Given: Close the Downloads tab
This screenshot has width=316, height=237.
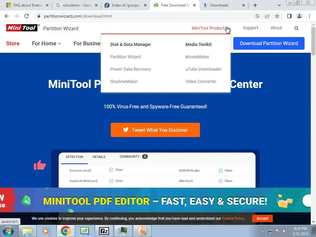Looking at the screenshot, I should 243,5.
